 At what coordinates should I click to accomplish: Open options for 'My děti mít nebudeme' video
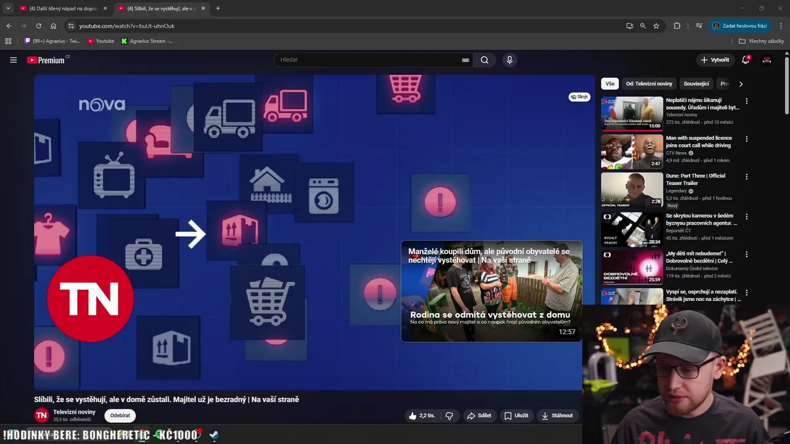pos(746,255)
